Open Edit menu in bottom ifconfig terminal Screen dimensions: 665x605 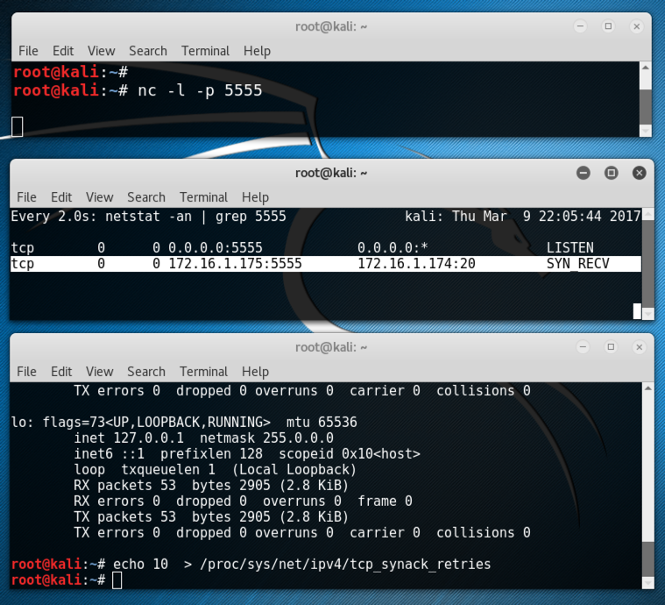pyautogui.click(x=61, y=372)
